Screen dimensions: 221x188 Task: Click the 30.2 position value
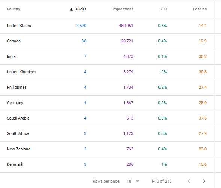(x=203, y=56)
